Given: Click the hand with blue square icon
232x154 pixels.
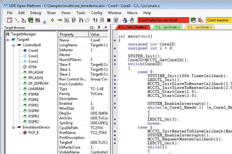Looking at the screenshot, I should 125,20.
